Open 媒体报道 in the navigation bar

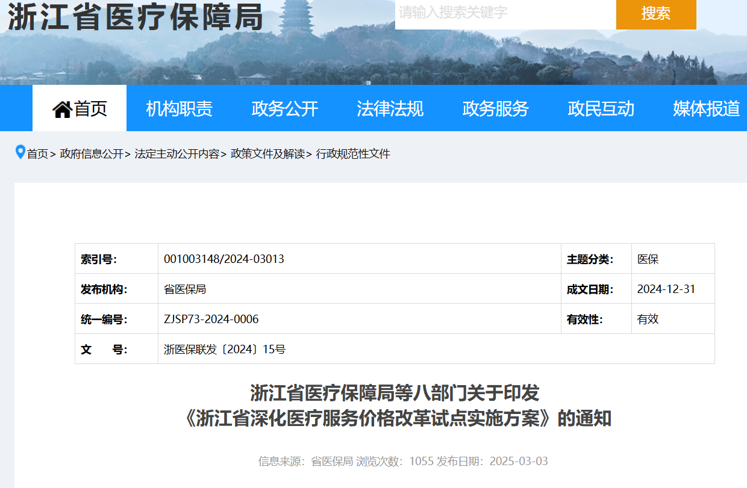point(706,109)
